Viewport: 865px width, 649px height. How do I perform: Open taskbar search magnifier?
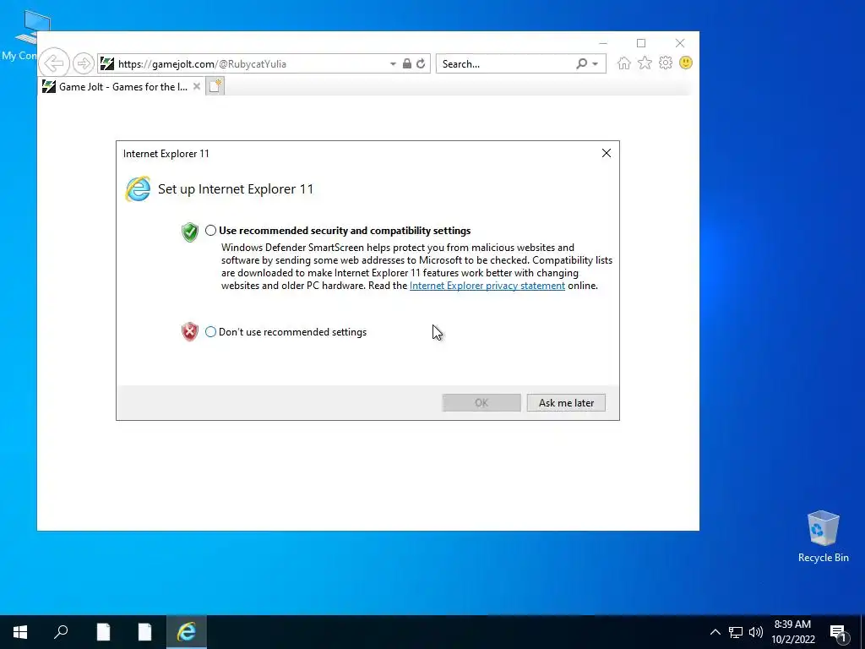(61, 632)
